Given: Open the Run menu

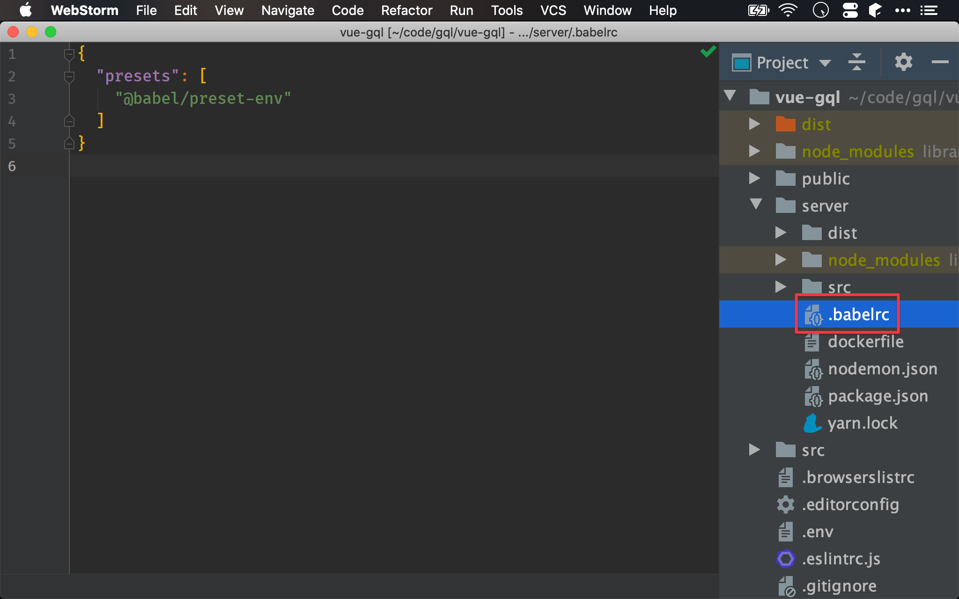Looking at the screenshot, I should coord(461,10).
